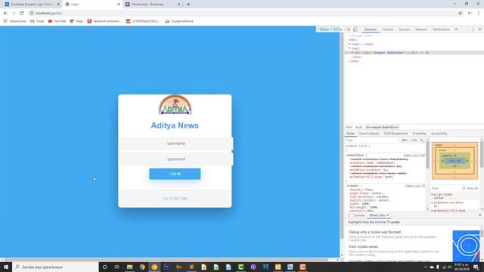The image size is (484, 272).
Task: Focus the computed styles Filter field
Action: [445, 188]
